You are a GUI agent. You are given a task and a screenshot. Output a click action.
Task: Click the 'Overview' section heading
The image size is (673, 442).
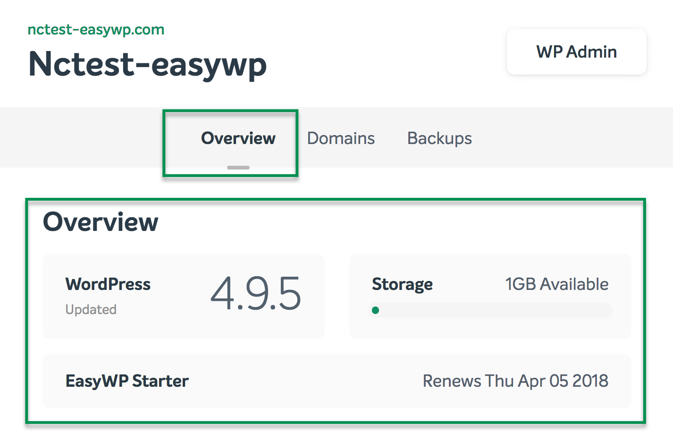(x=101, y=222)
